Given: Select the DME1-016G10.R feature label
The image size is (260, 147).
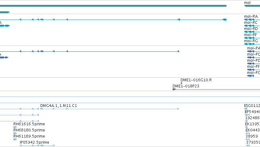Looking at the screenshot, I should tap(196, 80).
